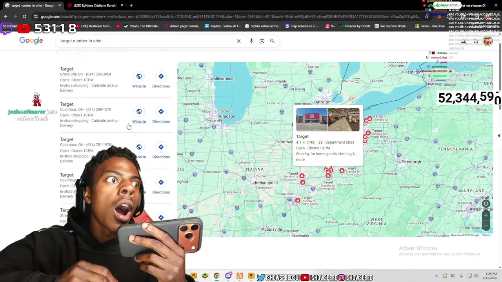Image resolution: width=502 pixels, height=282 pixels.
Task: Click in the Google search input field
Action: tap(145, 41)
